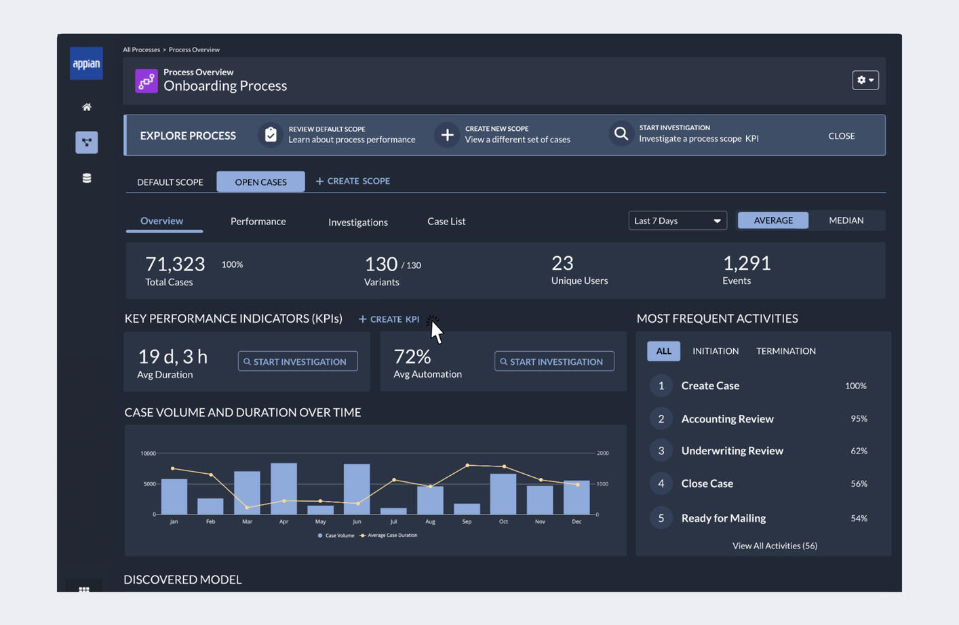Open the Case List tab
Screen dimensions: 959x625
(446, 221)
